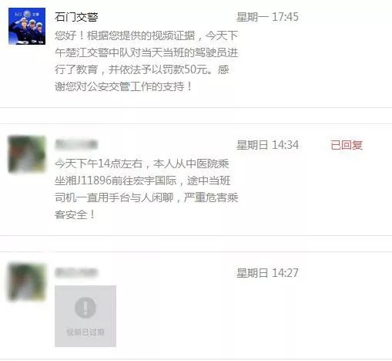Click the 星期日 14:34 timestamp

(x=267, y=145)
